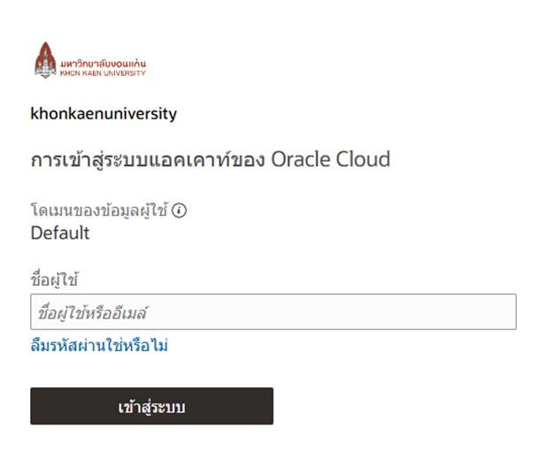The height and width of the screenshot is (452, 547).
Task: Click the "KHON KAEN" words in the logo
Action: pos(81,73)
